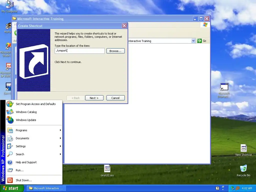The image size is (256, 192).
Task: Click the taskbar clock showing 4:02 AM
Action: tap(247, 188)
